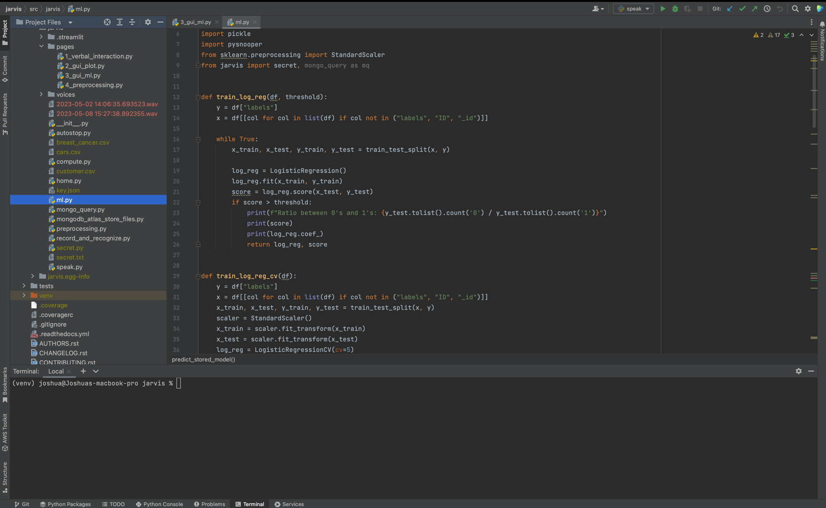This screenshot has height=508, width=826.
Task: Select opened file in project tree
Action: pos(107,22)
